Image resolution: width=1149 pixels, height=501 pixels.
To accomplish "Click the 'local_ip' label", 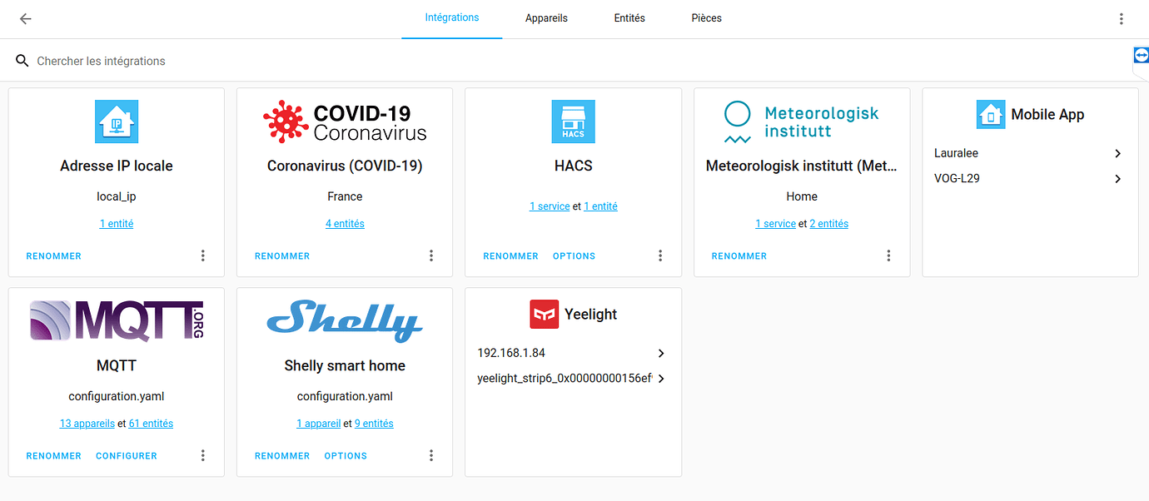I will tap(117, 196).
